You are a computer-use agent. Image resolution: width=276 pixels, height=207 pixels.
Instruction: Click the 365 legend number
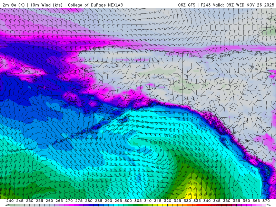(256, 201)
